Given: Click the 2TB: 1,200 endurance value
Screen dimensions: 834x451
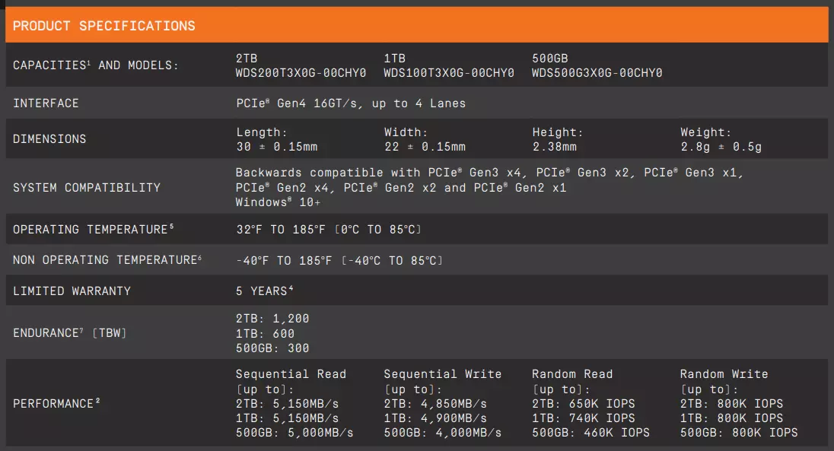Looking at the screenshot, I should click(272, 319).
